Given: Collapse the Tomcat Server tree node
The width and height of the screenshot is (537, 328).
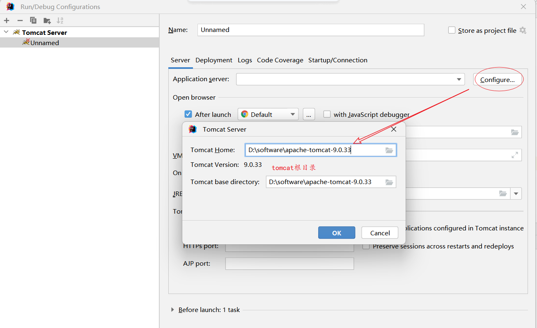Looking at the screenshot, I should (x=6, y=32).
